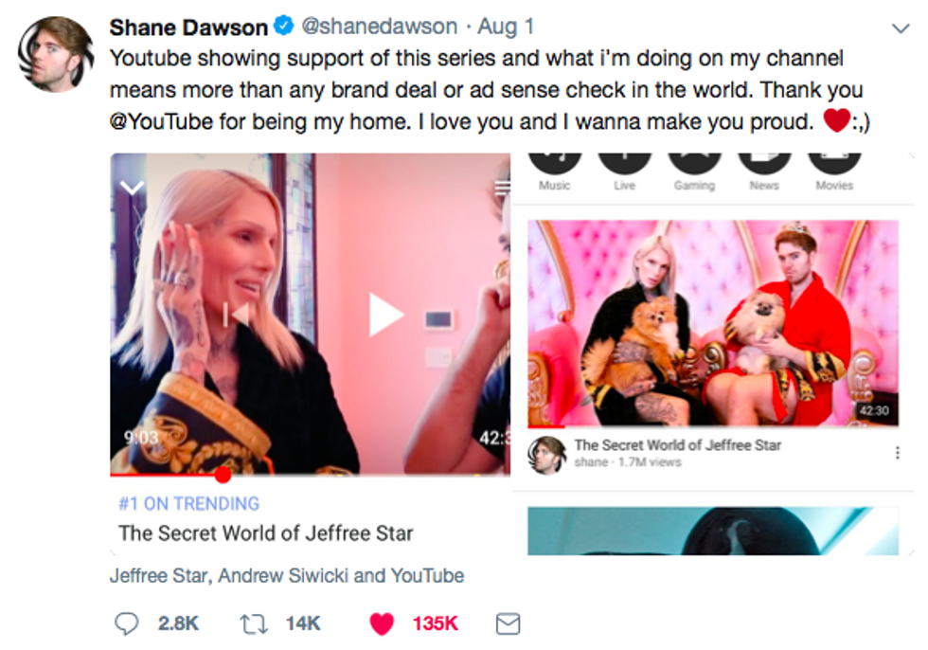Click the @shanedawson handle link
The height and width of the screenshot is (650, 928).
380,26
